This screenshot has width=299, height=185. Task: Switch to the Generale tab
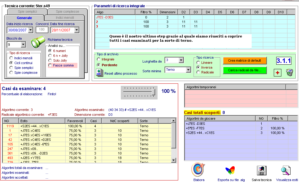[24, 18]
